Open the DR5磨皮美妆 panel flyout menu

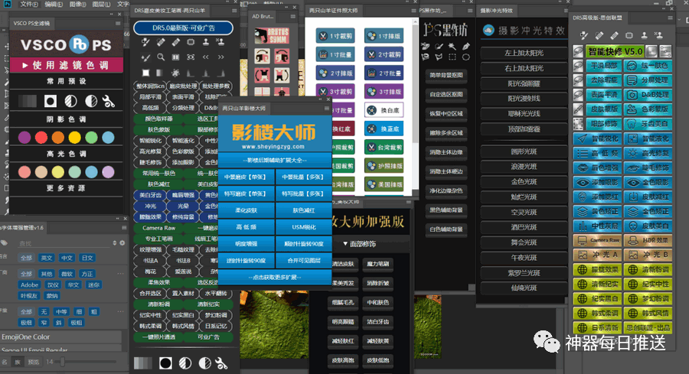(x=234, y=10)
